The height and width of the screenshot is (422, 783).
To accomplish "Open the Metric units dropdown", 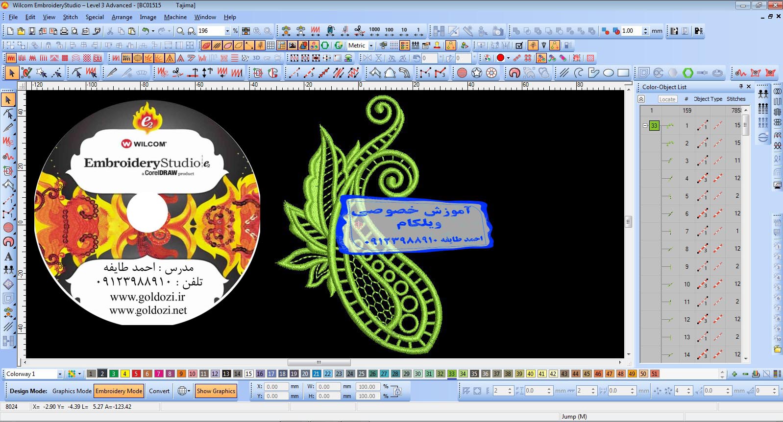I will pyautogui.click(x=371, y=46).
